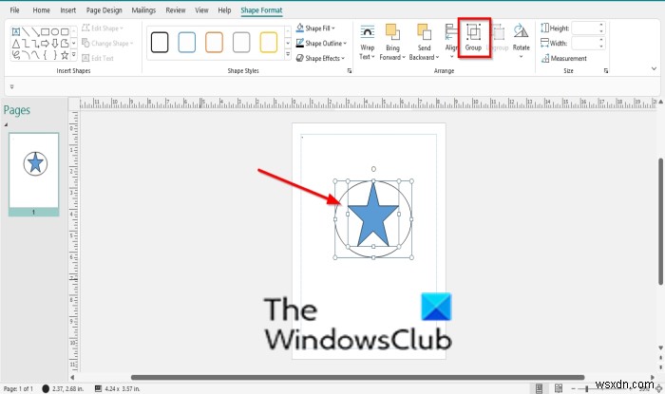This screenshot has width=665, height=394.
Task: Expand the Shape Styles gallery
Action: click(288, 55)
